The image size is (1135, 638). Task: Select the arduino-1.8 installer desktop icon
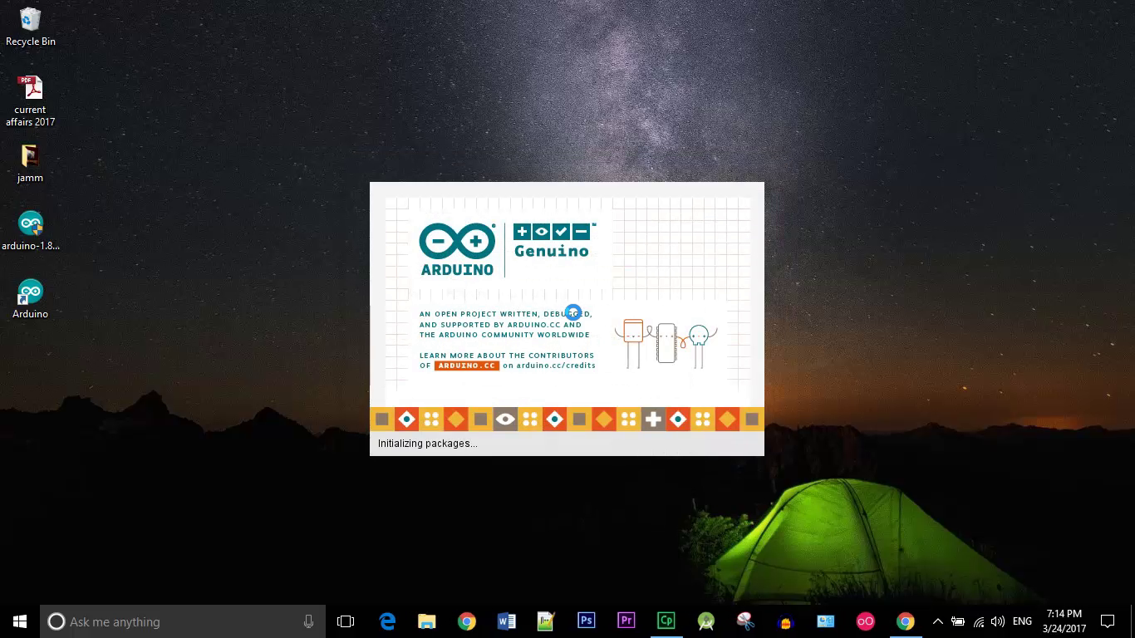pos(31,230)
